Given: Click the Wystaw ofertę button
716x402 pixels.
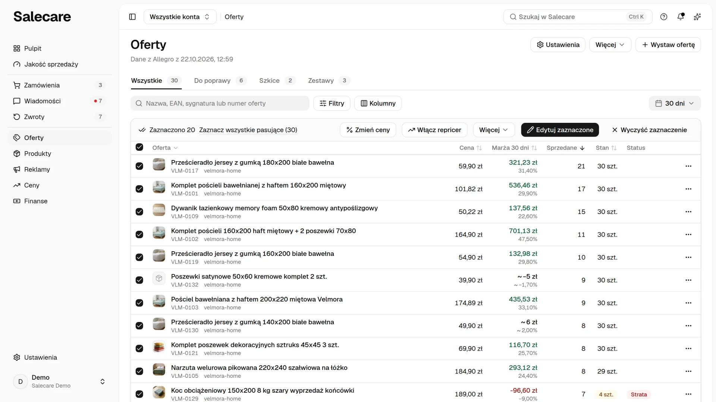Looking at the screenshot, I should tap(668, 45).
